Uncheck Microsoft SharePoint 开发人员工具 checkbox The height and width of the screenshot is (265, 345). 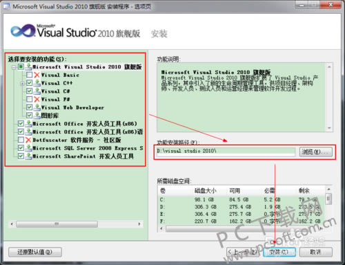point(21,156)
